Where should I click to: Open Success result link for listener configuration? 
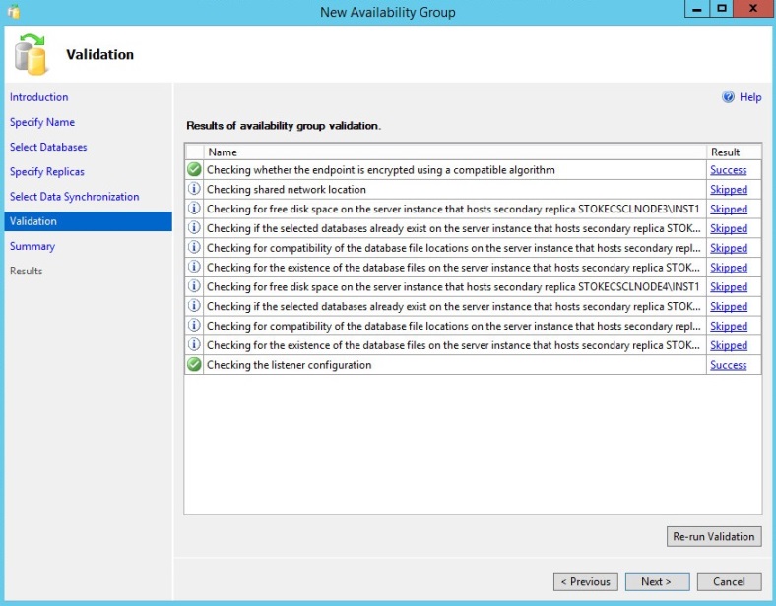(728, 365)
